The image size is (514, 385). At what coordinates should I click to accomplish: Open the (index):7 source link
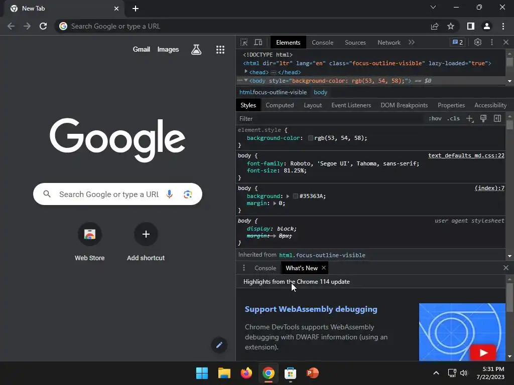pos(489,188)
